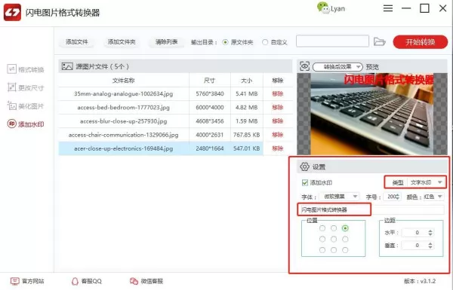
Task: Increase the 垂直 margin value
Action: [x=430, y=243]
